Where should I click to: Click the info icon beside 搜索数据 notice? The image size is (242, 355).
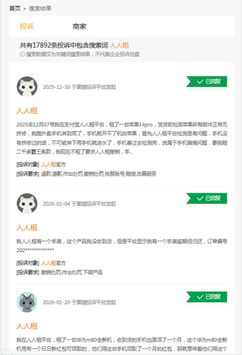pyautogui.click(x=22, y=54)
